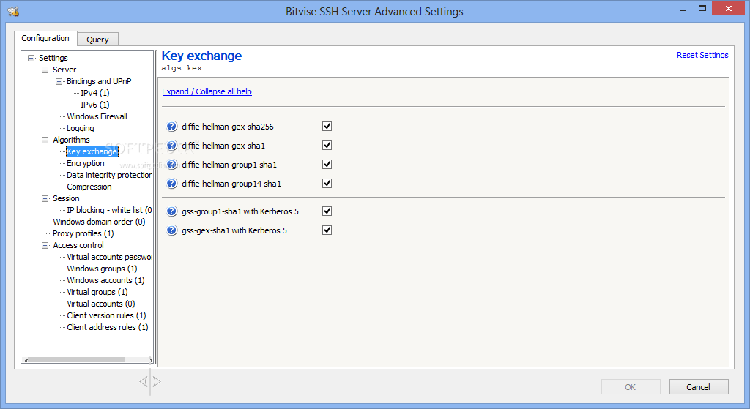The height and width of the screenshot is (409, 750).
Task: Click the left navigation arrow below tree
Action: click(x=144, y=381)
